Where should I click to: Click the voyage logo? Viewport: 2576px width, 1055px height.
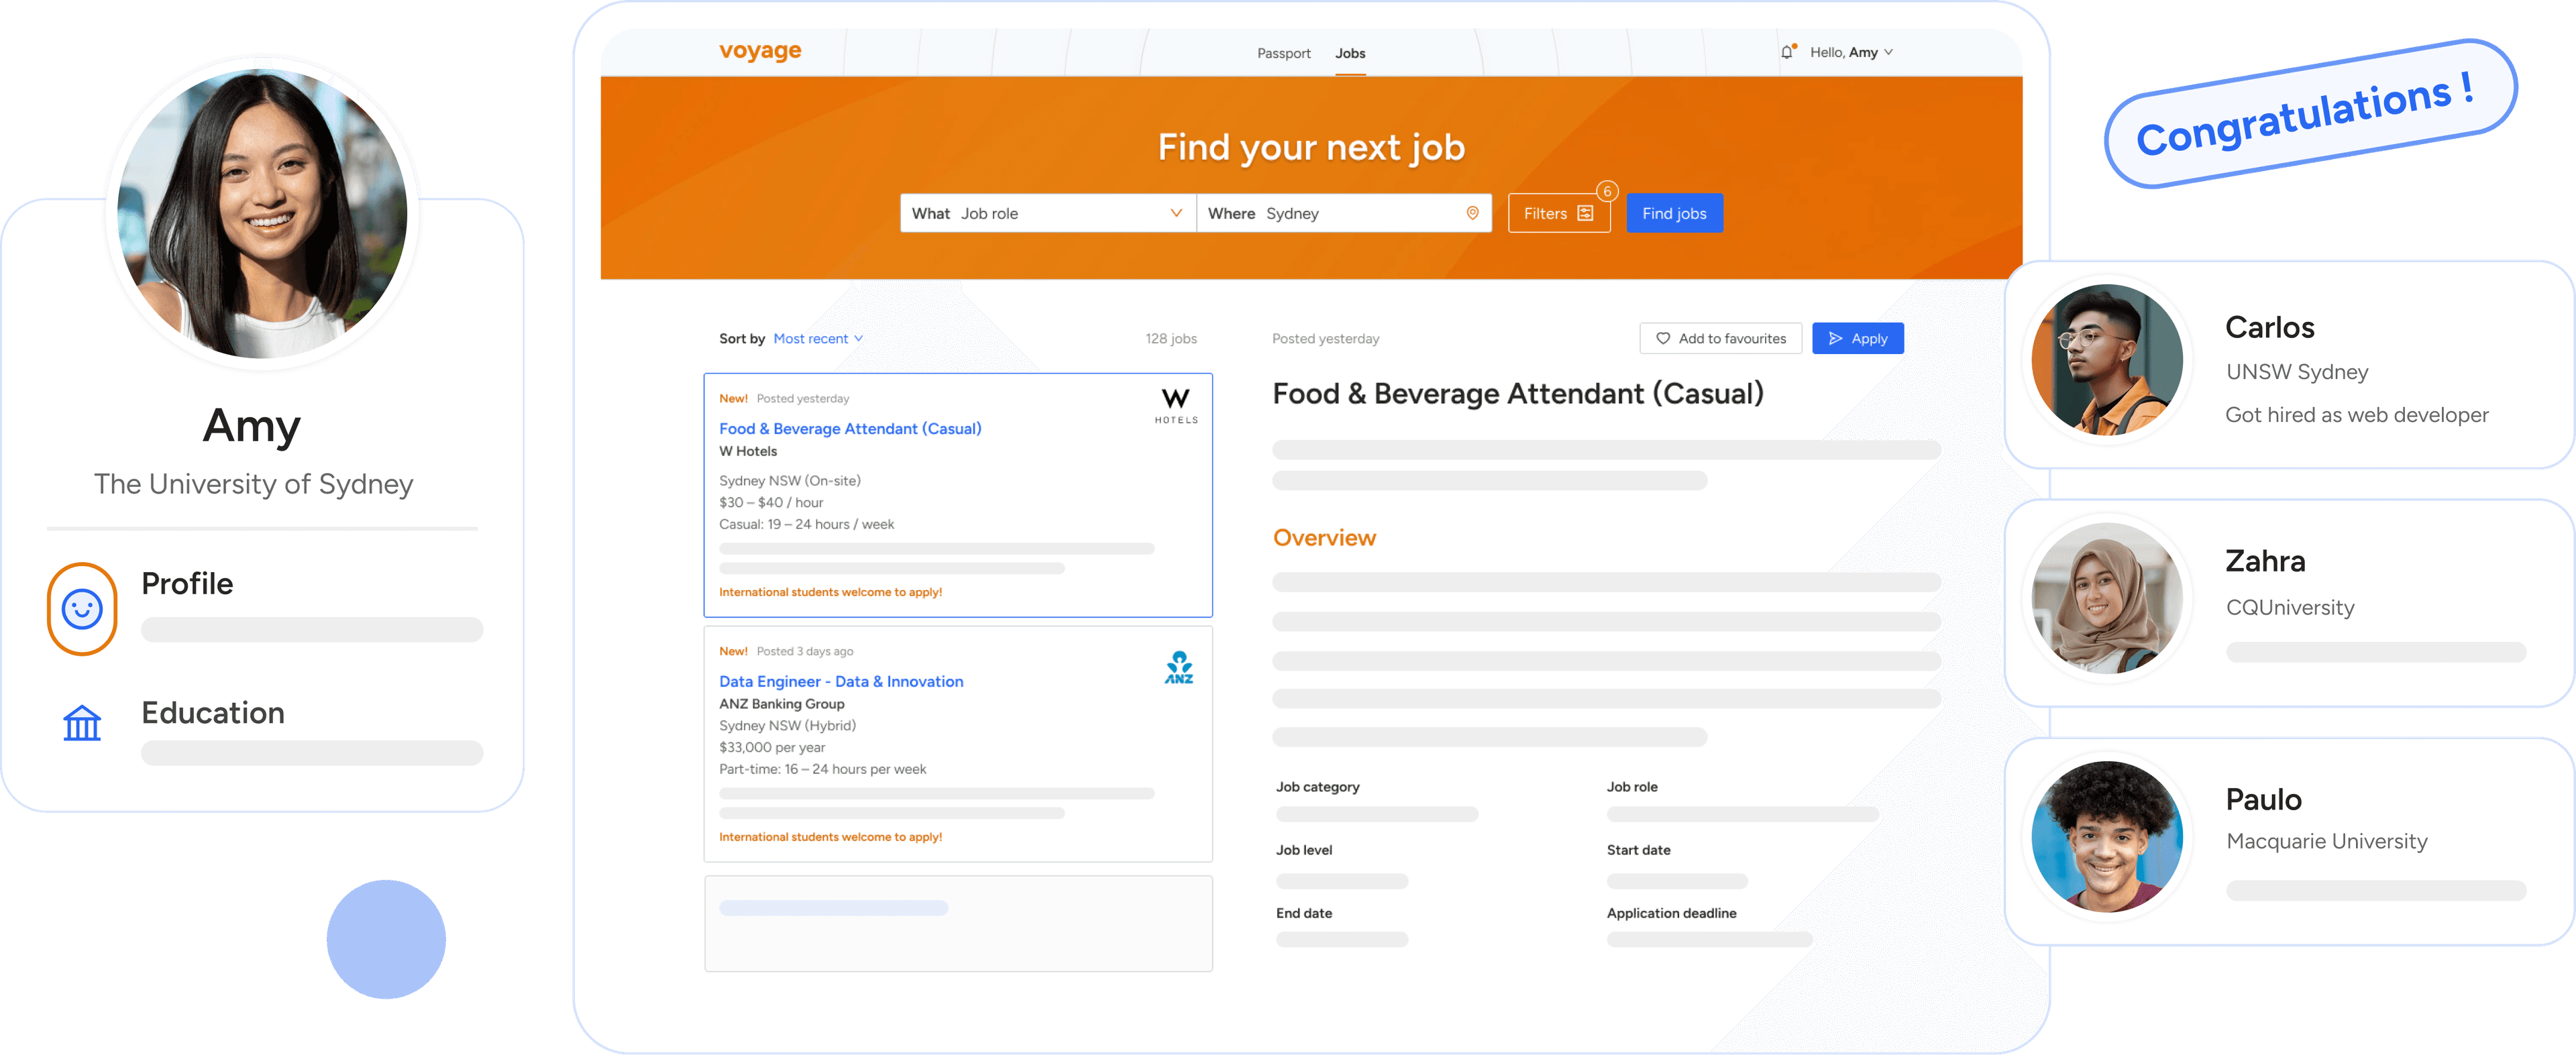coord(760,51)
